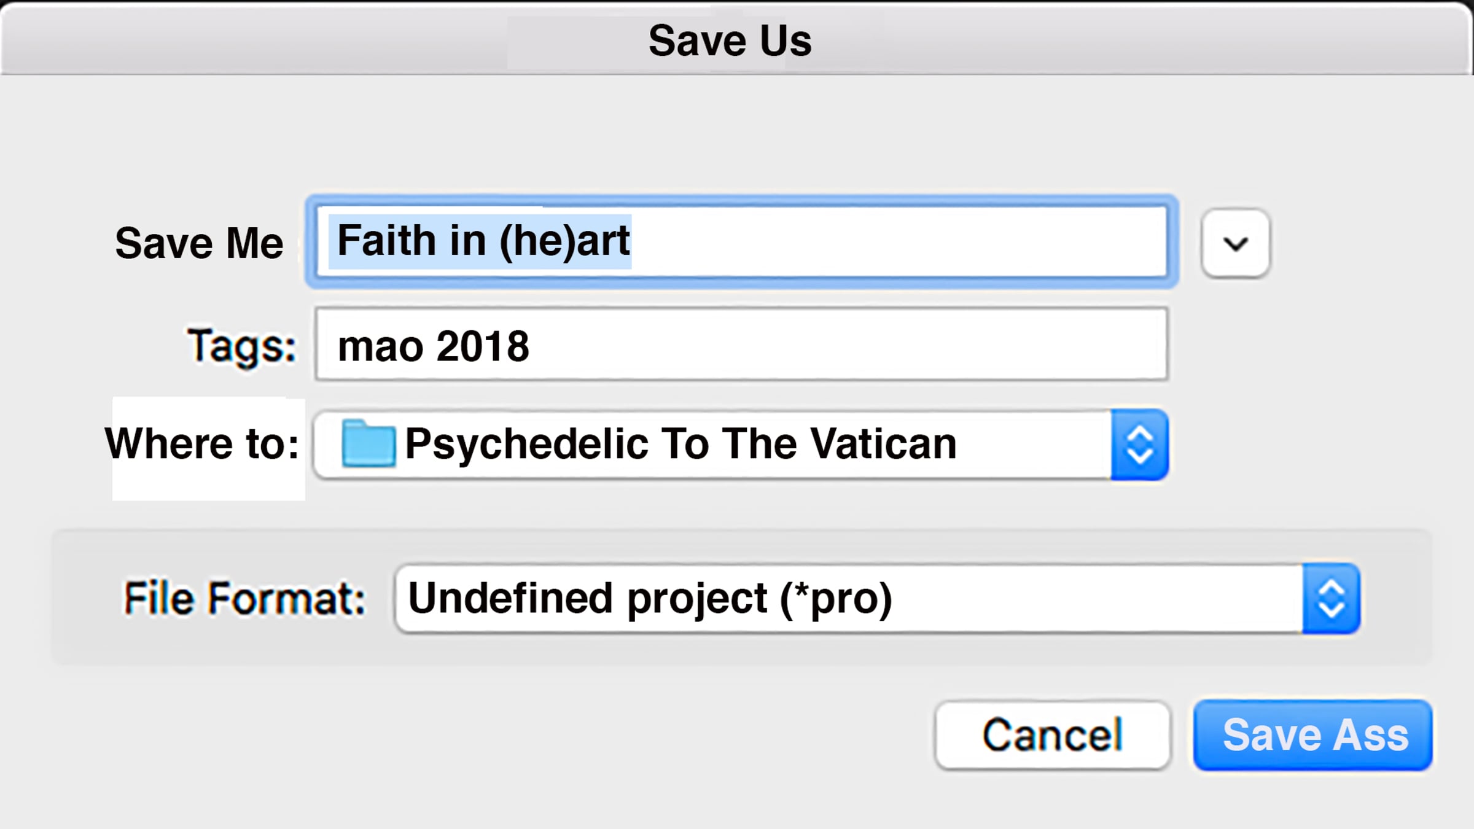Place cursor in empty area of Save Me field
Viewport: 1474px width, 829px height.
897,241
